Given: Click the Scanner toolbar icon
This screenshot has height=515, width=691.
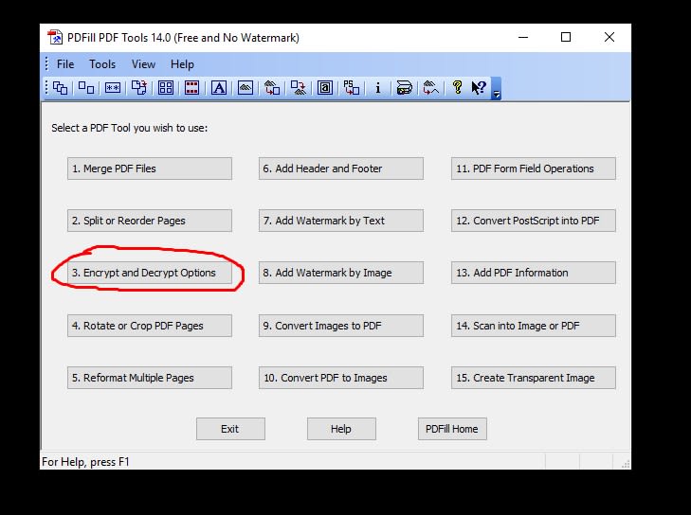Looking at the screenshot, I should (x=404, y=88).
